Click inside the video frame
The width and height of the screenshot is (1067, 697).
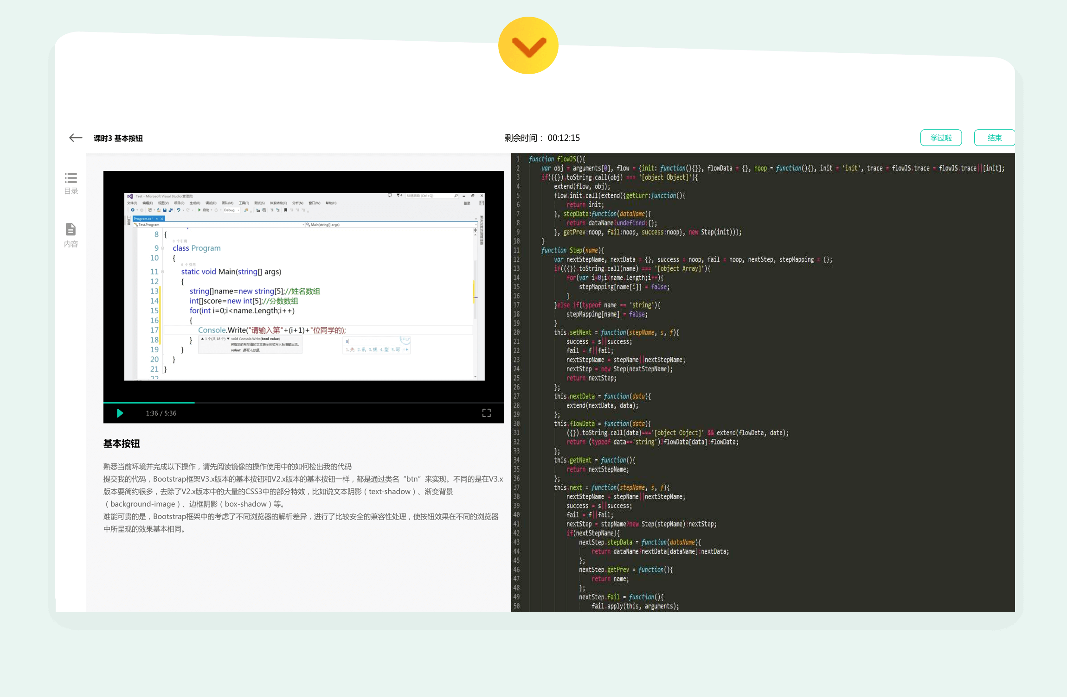[304, 287]
